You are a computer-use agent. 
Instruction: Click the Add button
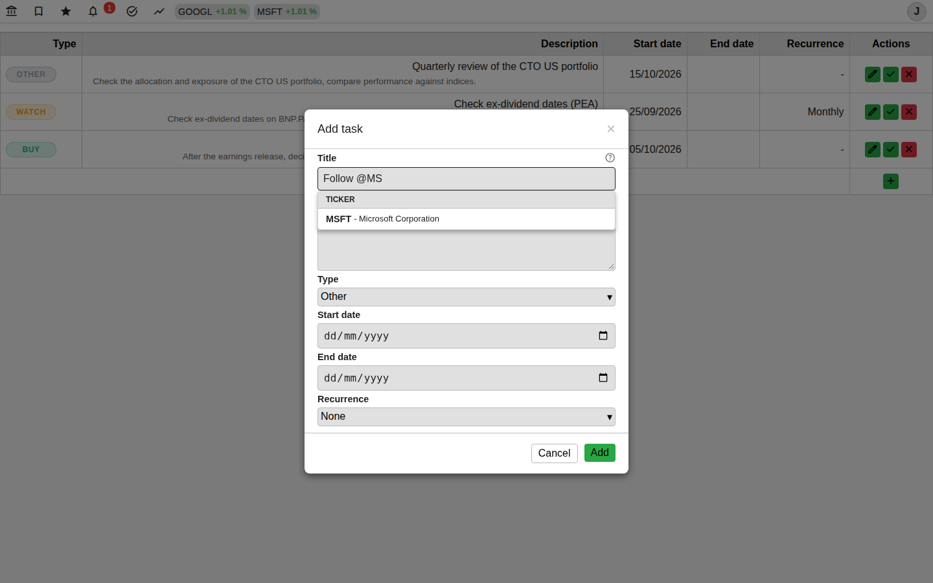click(600, 453)
